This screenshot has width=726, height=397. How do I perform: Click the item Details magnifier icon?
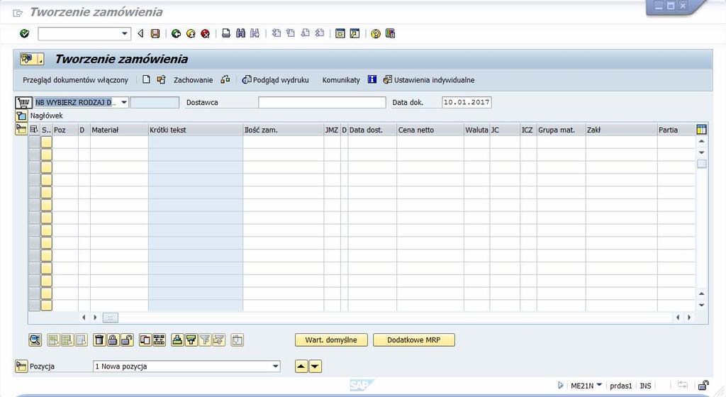pos(35,340)
